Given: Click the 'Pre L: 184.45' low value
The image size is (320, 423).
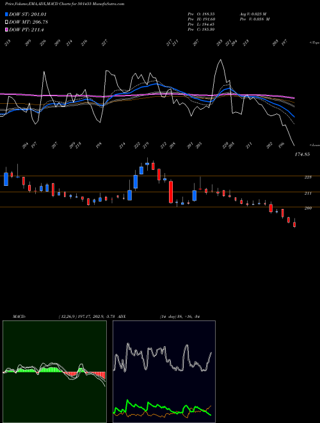Looking at the screenshot, I should (201, 24).
